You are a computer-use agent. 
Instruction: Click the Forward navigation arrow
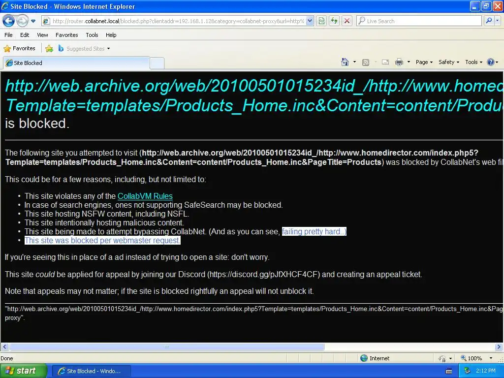tap(22, 21)
